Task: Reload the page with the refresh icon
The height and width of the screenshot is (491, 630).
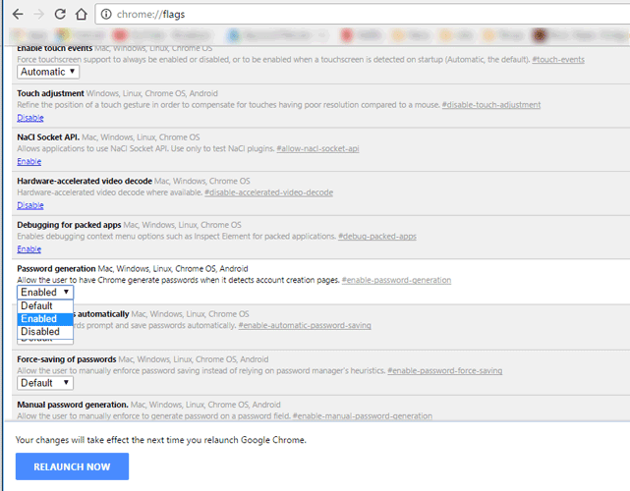Action: [x=60, y=15]
